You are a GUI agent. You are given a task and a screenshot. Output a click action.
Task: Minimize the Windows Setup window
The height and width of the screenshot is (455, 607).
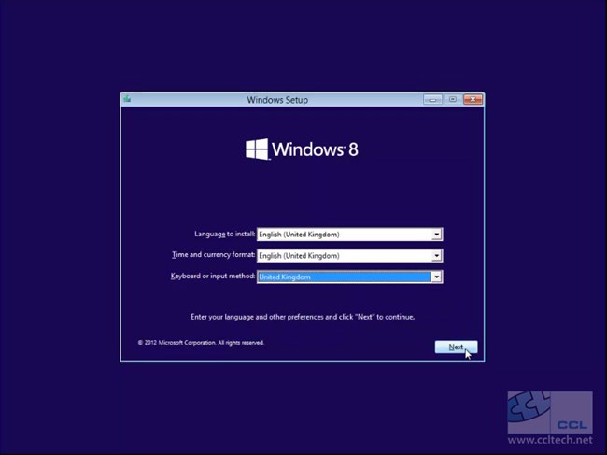432,100
